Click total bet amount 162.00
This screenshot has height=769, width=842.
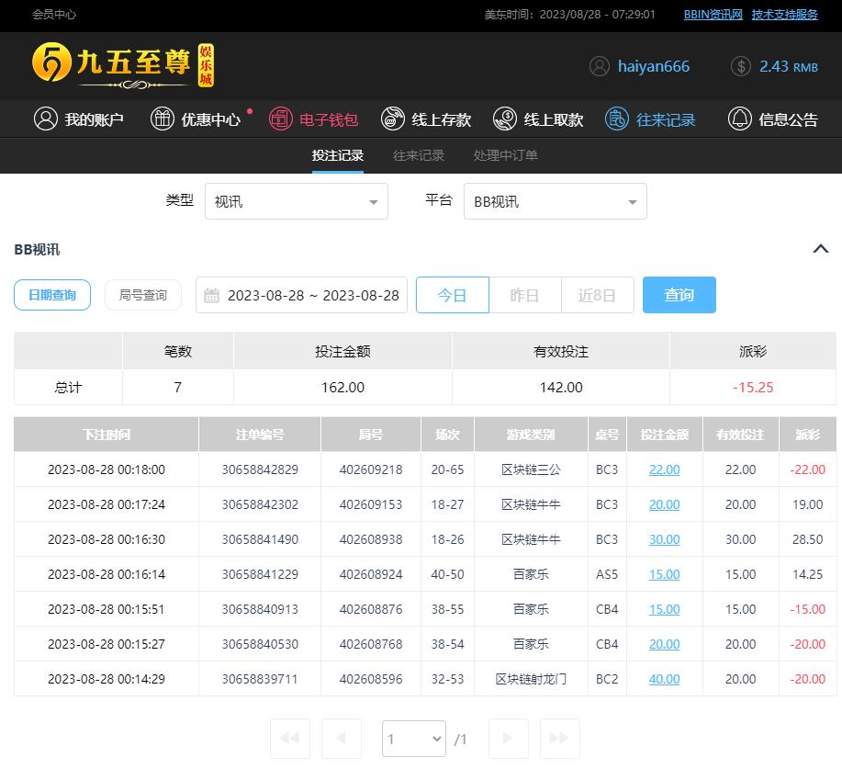pyautogui.click(x=342, y=387)
